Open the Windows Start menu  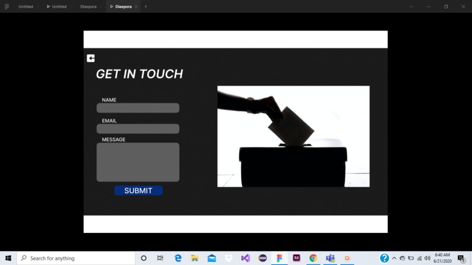pyautogui.click(x=8, y=258)
